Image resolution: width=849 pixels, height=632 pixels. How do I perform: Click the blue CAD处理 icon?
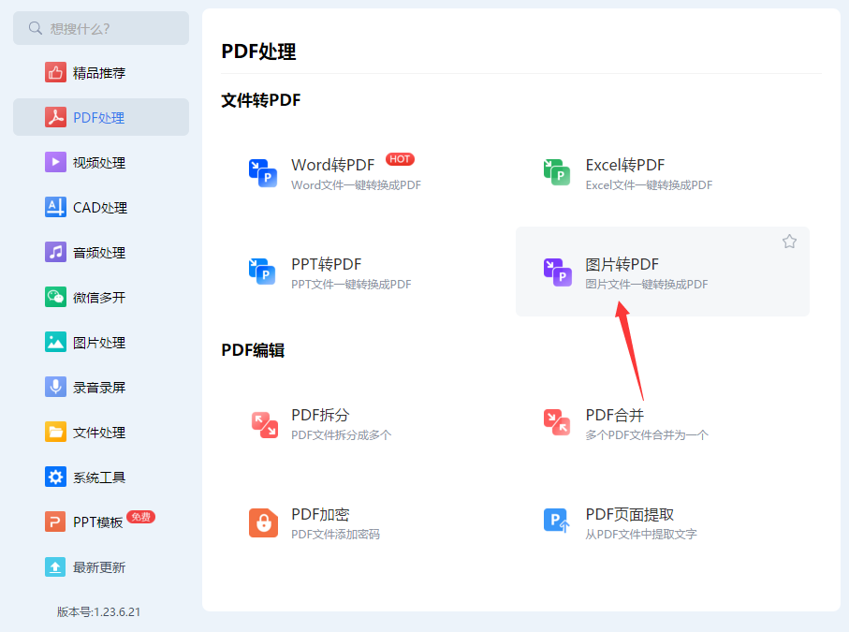pyautogui.click(x=55, y=208)
